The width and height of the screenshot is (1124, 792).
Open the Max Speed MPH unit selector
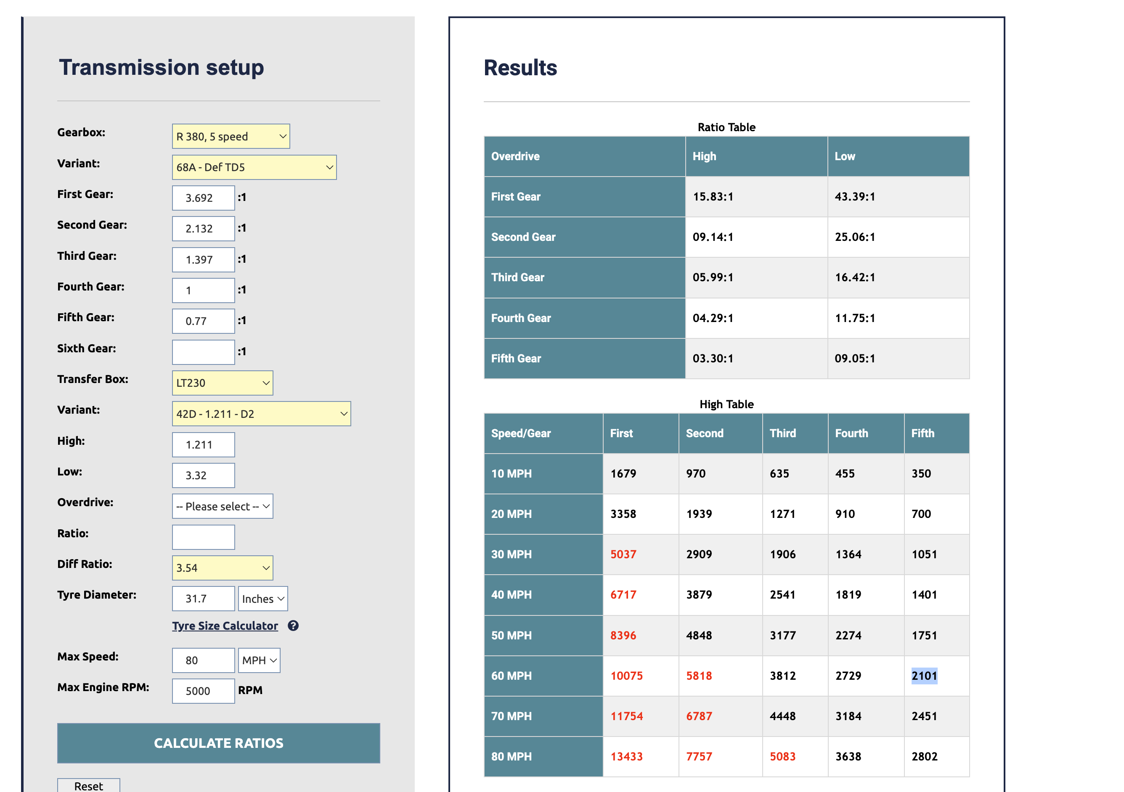point(259,660)
